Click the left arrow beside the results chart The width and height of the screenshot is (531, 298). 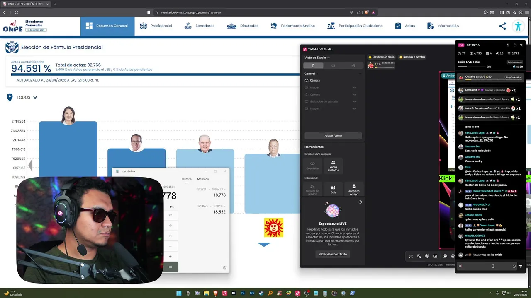point(30,166)
